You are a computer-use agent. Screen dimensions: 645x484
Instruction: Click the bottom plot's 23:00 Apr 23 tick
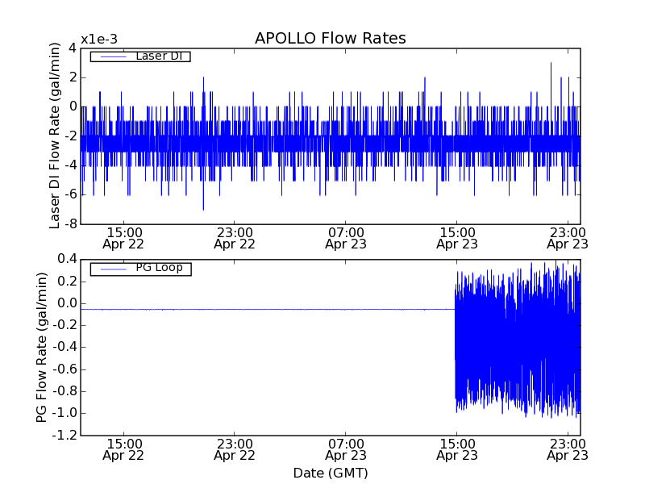click(x=568, y=450)
